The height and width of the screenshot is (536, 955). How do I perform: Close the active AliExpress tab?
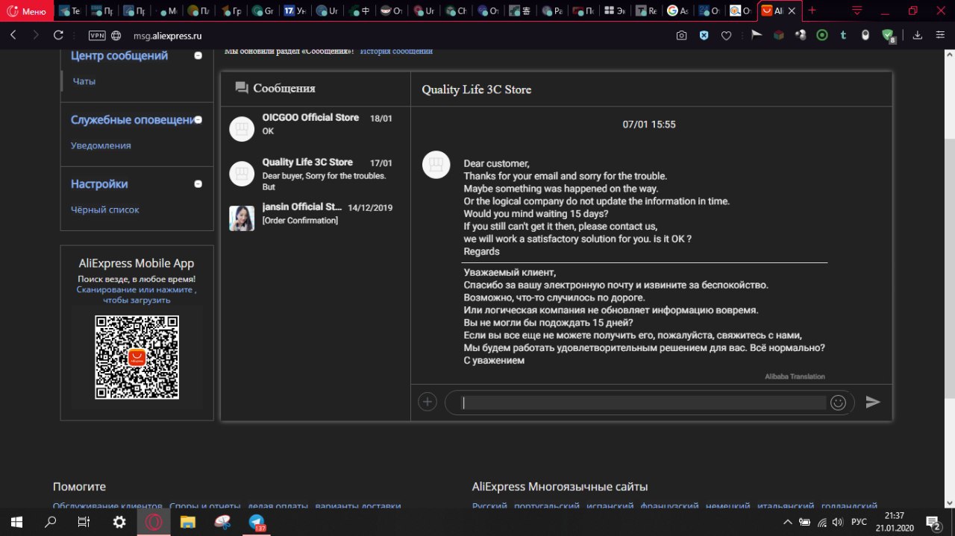(792, 11)
